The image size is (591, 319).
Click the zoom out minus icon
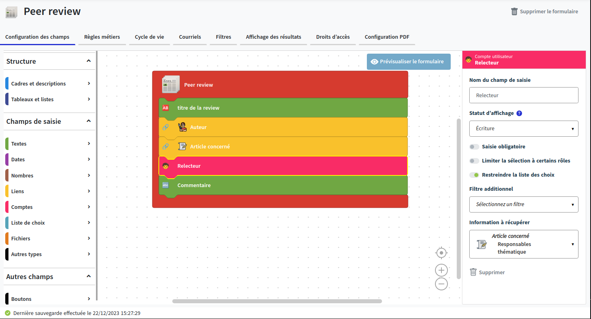(x=441, y=284)
